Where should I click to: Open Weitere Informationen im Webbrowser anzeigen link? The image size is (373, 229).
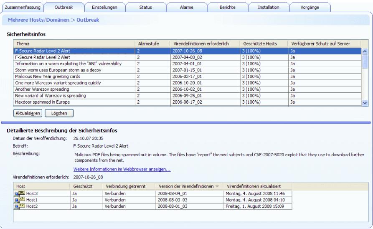(x=122, y=169)
